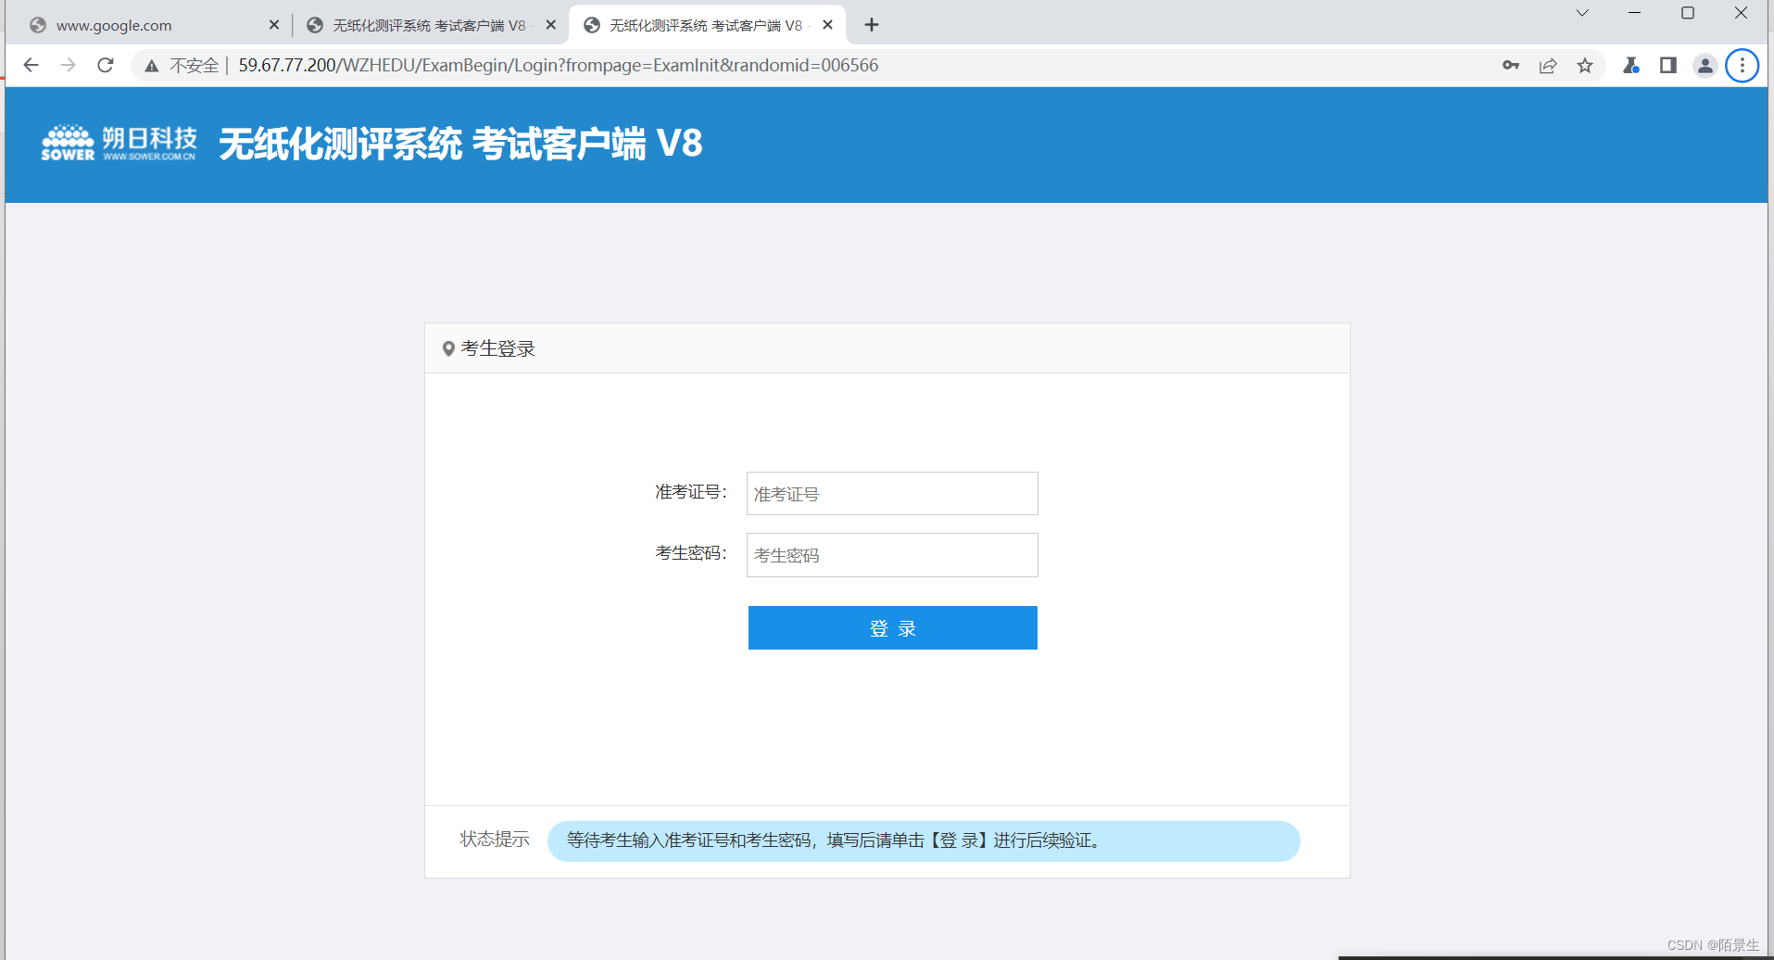The image size is (1774, 960).
Task: Open the Chrome experiments beaker icon
Action: pos(1631,65)
